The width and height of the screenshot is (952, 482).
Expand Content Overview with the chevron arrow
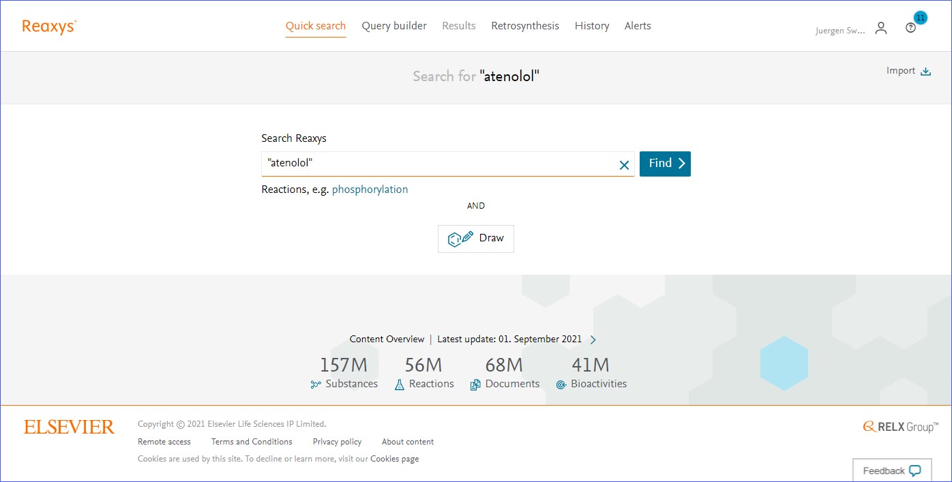[x=593, y=340]
